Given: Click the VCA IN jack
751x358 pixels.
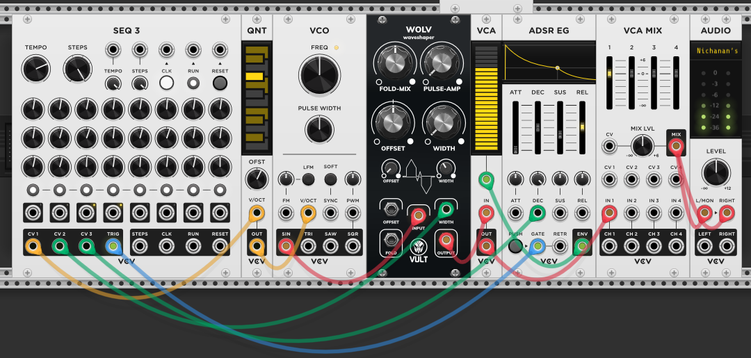Looking at the screenshot, I should [x=486, y=213].
